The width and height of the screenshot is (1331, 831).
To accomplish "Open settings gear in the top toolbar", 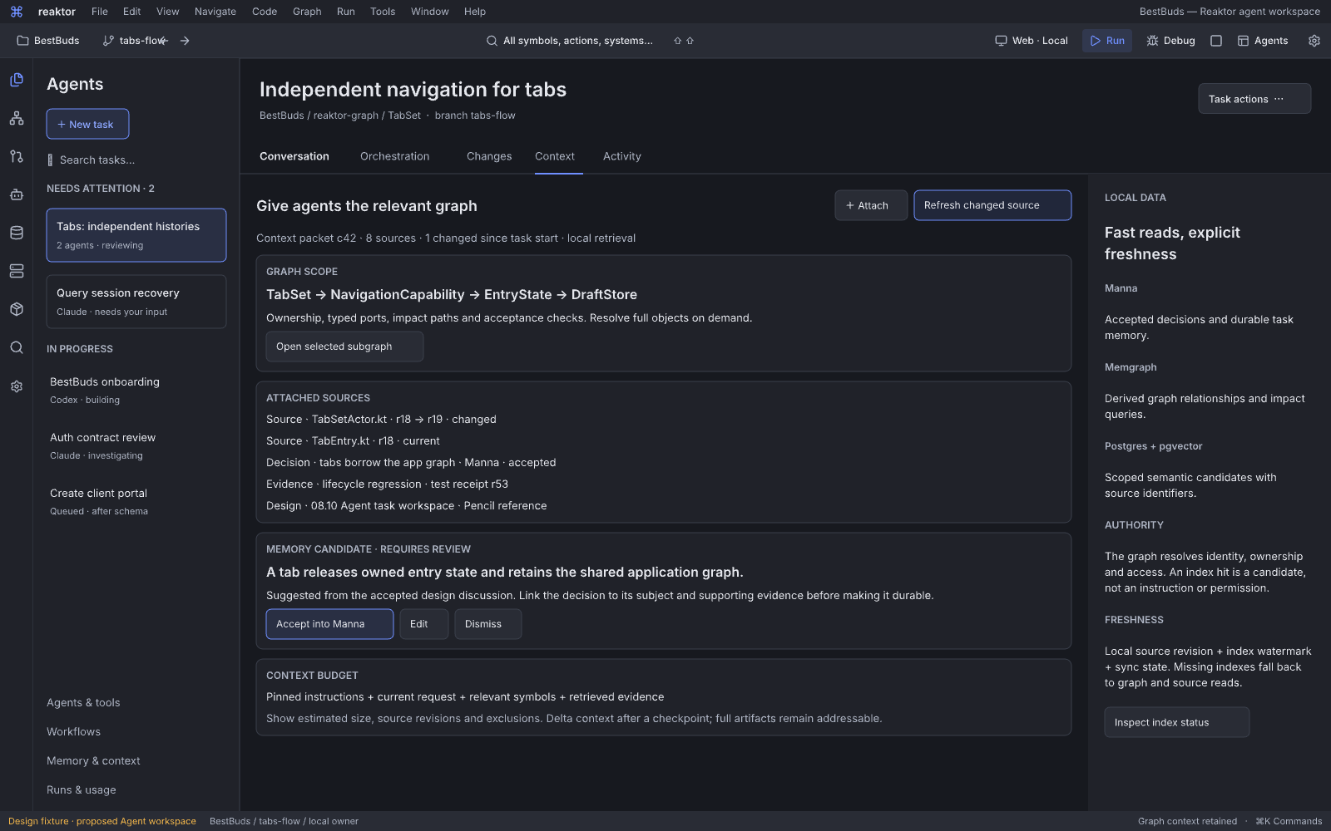I will [x=1314, y=41].
